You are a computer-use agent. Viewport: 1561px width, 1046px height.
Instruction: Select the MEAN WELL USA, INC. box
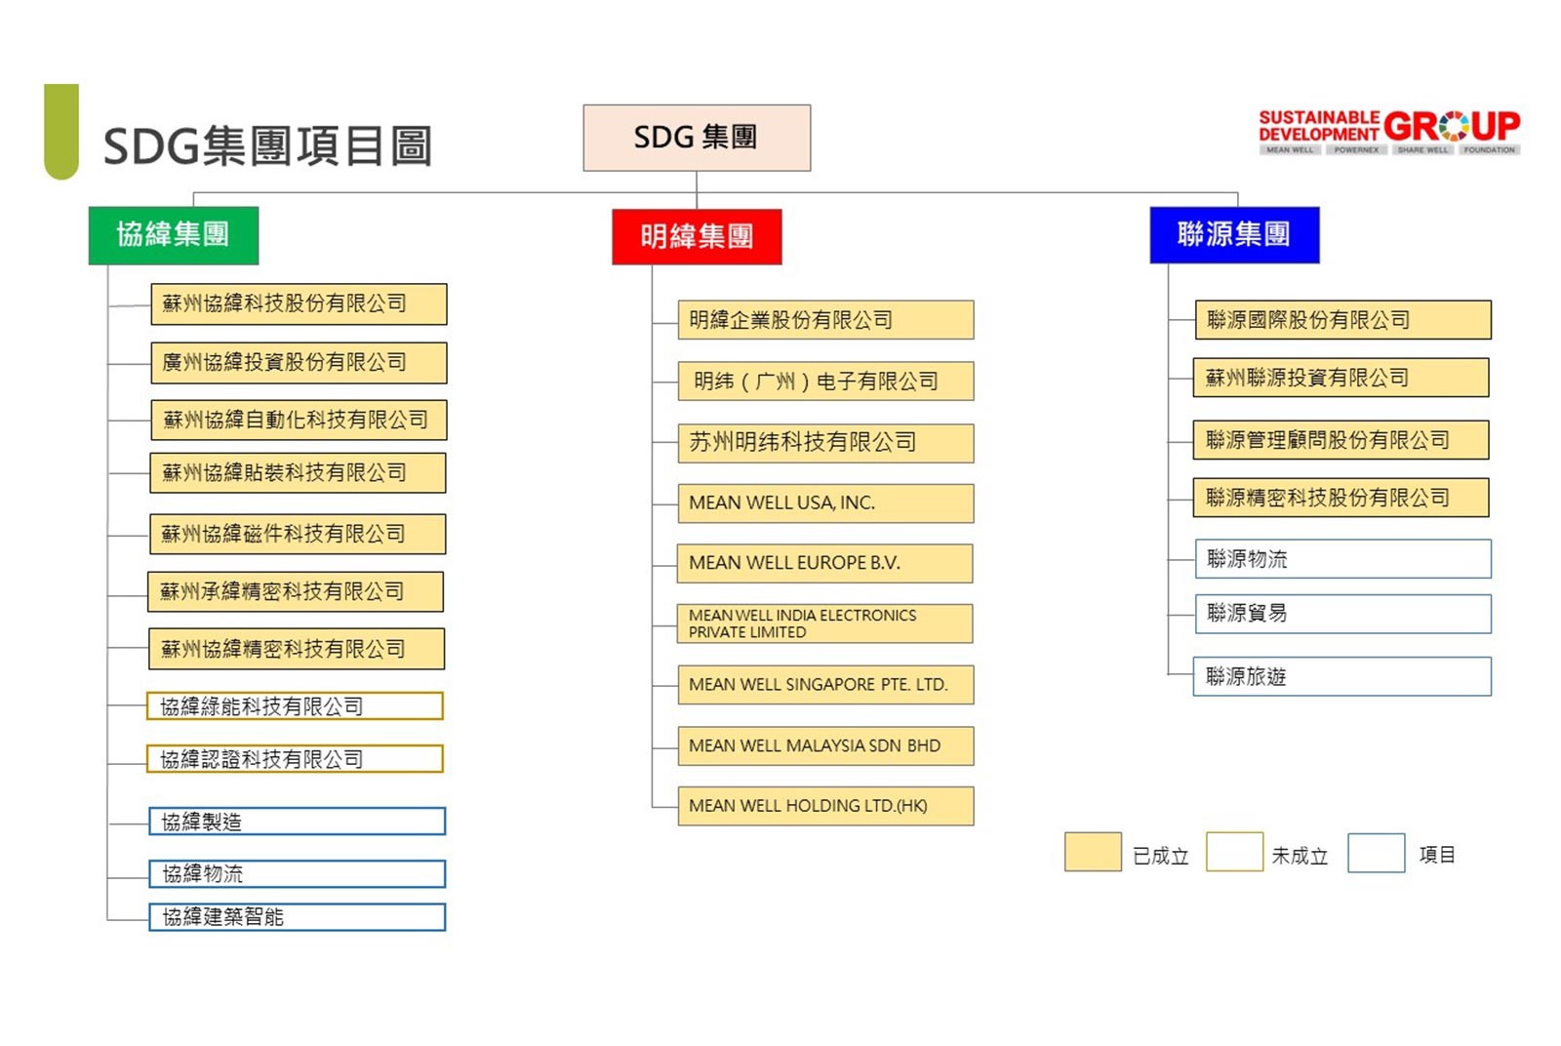tap(824, 503)
